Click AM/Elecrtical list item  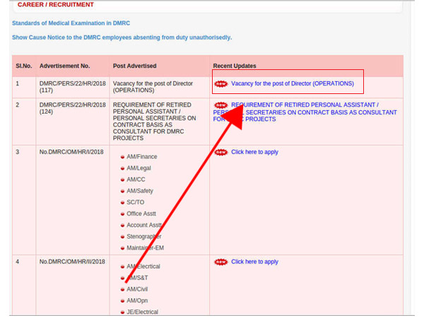143,266
